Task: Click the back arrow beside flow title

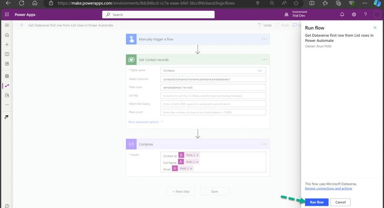Action: tap(22, 25)
